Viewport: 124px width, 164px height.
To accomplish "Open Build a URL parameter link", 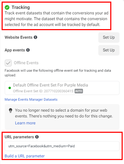I will coord(25,156).
